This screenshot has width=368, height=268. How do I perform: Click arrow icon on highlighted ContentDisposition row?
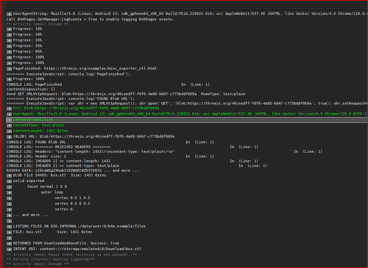click(9, 120)
